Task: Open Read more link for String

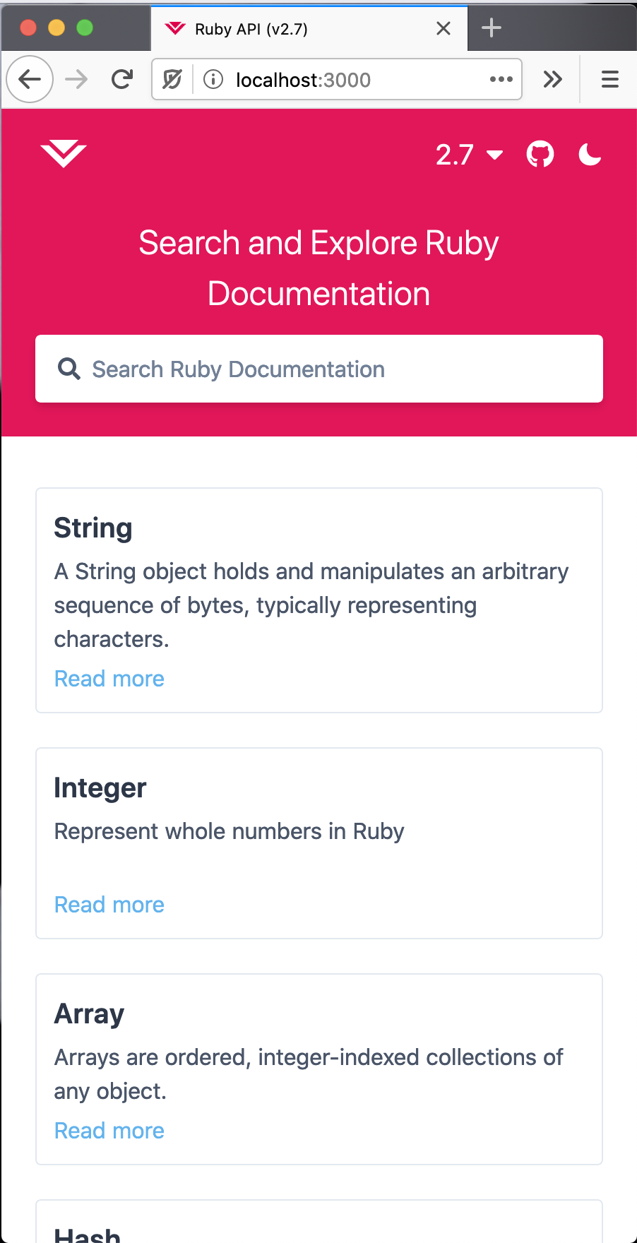Action: coord(109,679)
